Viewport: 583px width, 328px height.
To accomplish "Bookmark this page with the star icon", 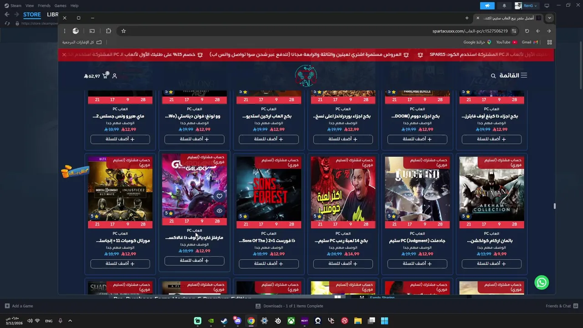I will pos(123,31).
